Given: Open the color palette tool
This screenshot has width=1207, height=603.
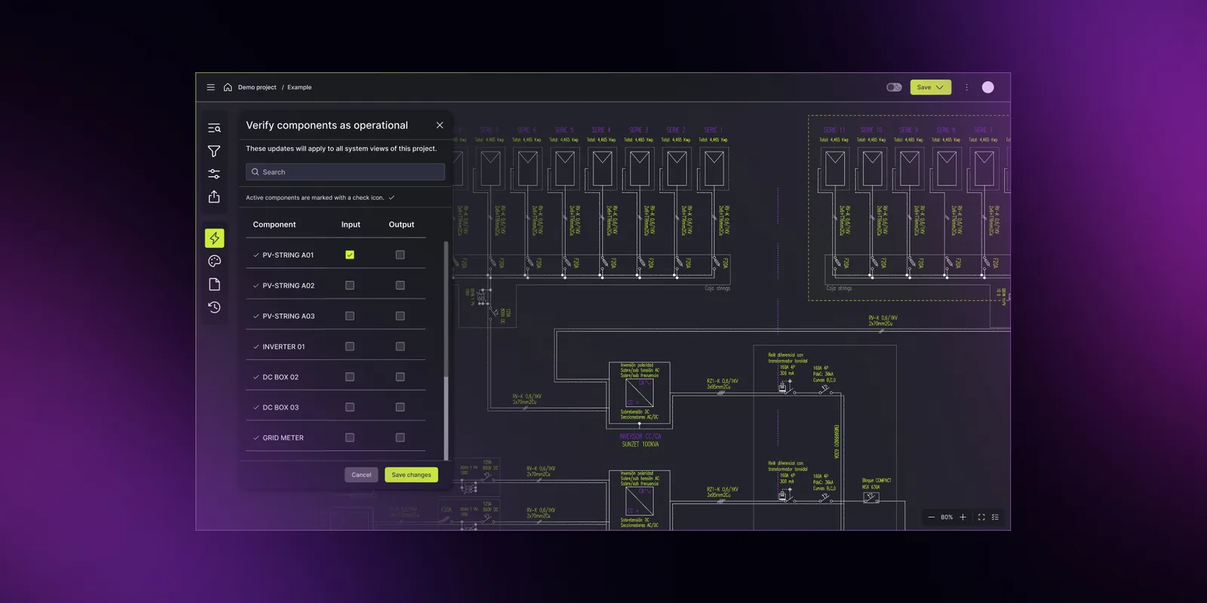Looking at the screenshot, I should point(214,261).
